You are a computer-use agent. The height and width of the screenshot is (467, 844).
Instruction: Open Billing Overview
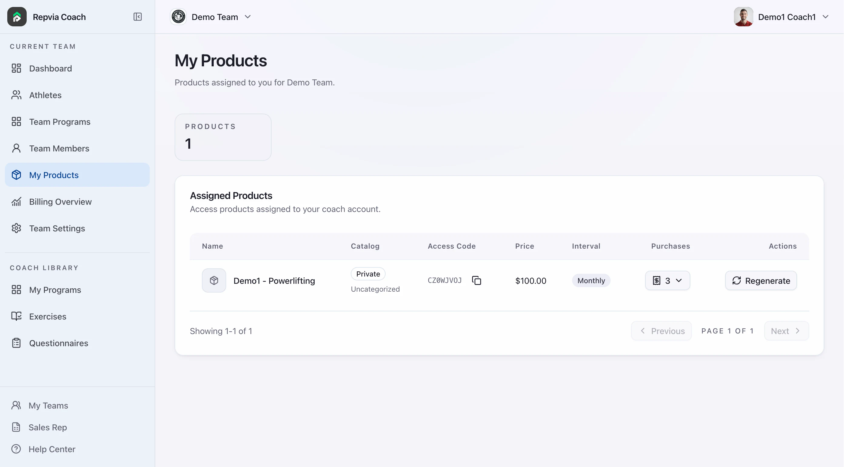tap(77, 202)
